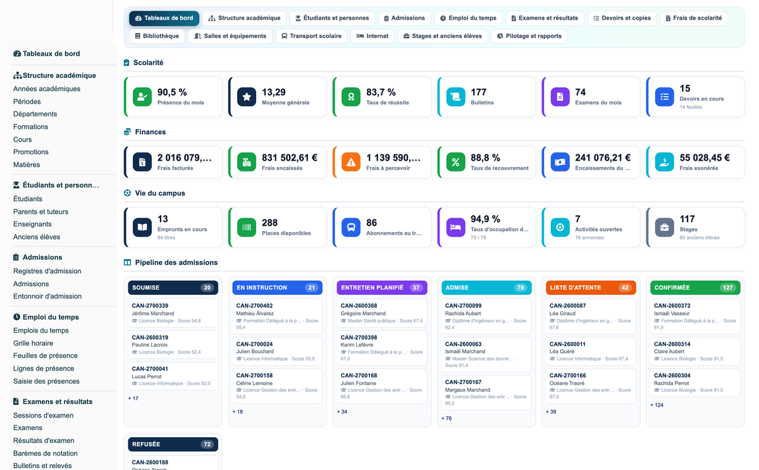
Task: Go to the Bibliothèque tab
Action: pyautogui.click(x=157, y=36)
